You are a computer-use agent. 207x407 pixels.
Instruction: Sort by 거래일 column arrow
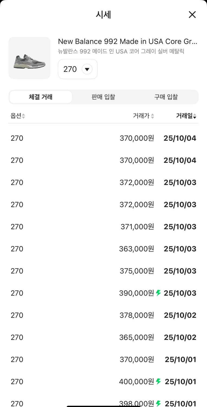point(195,116)
